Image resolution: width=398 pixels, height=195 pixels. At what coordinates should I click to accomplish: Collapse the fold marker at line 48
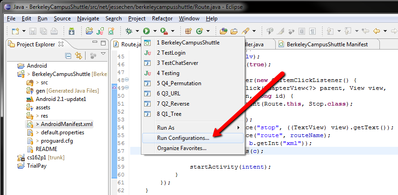point(127,80)
